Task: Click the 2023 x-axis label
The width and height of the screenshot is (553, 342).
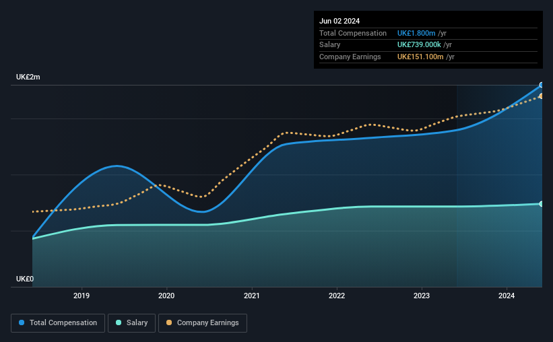Action: click(422, 296)
